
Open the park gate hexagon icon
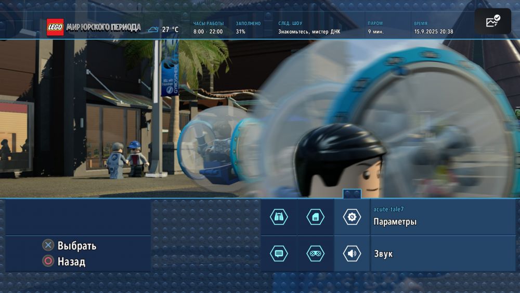click(x=279, y=217)
